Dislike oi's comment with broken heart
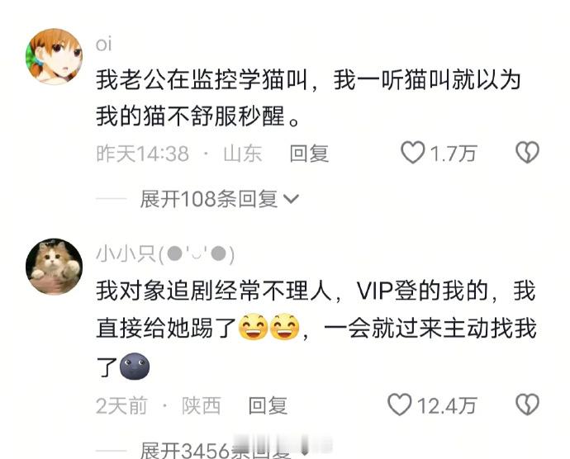This screenshot has width=570, height=459. (528, 152)
